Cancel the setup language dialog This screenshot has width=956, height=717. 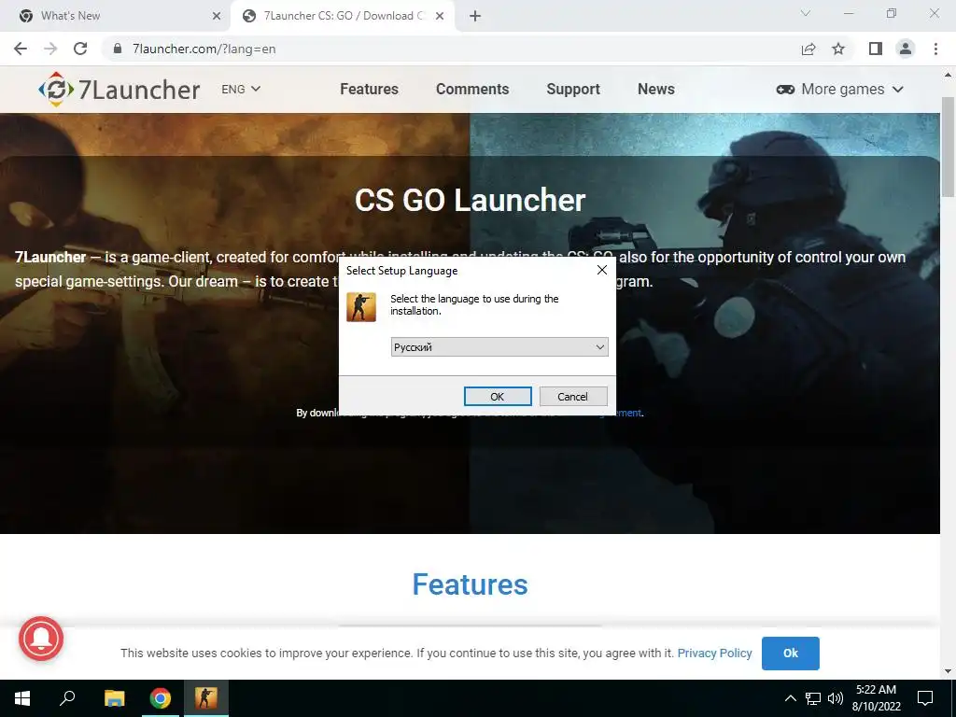(573, 396)
